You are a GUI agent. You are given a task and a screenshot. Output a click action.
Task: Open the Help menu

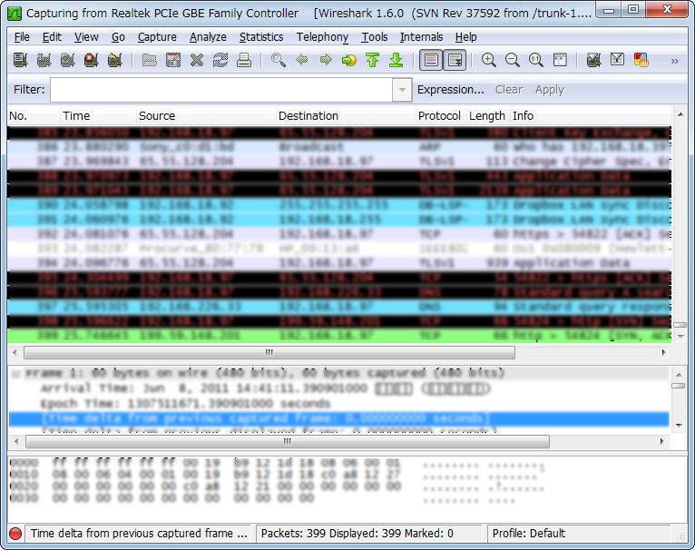coord(465,37)
